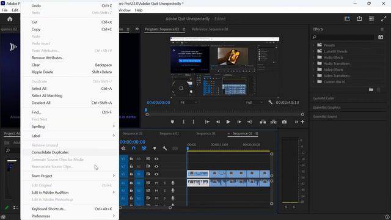Toggle sync lock on track V3
Viewport: 391px width, 220px height.
pos(148,159)
